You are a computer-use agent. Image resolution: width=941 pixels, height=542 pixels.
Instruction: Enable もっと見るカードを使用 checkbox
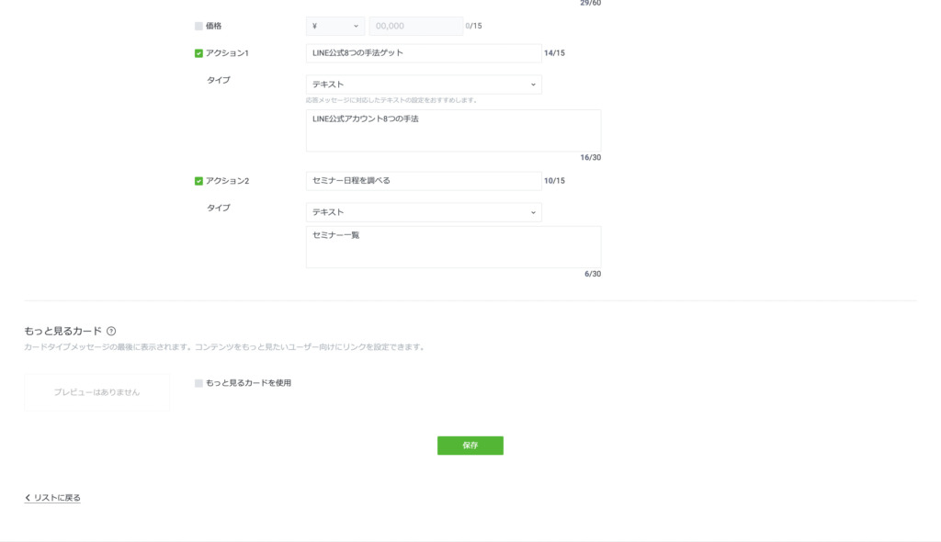click(198, 383)
